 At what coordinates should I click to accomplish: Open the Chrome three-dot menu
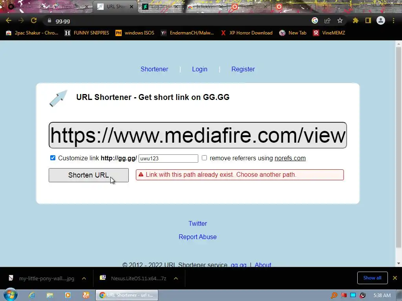point(393,20)
